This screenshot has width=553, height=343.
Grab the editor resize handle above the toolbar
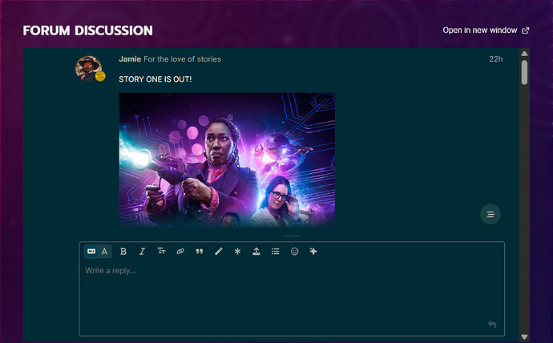click(292, 236)
